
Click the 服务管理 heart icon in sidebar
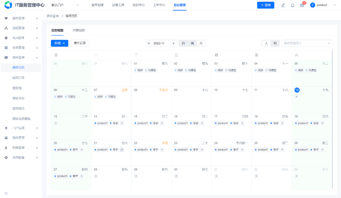(6, 18)
